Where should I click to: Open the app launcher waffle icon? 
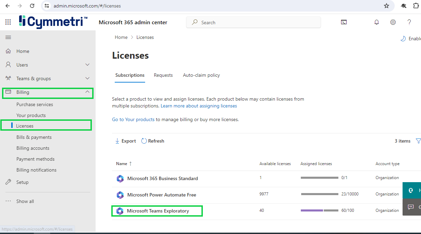(x=8, y=22)
